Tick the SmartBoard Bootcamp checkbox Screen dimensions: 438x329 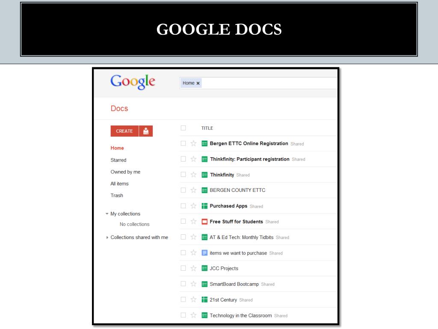point(183,284)
